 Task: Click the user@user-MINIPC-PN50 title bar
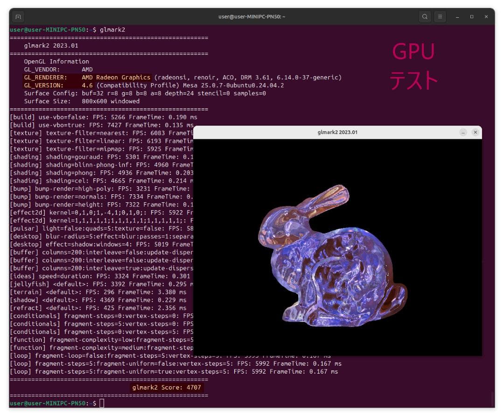pos(252,16)
